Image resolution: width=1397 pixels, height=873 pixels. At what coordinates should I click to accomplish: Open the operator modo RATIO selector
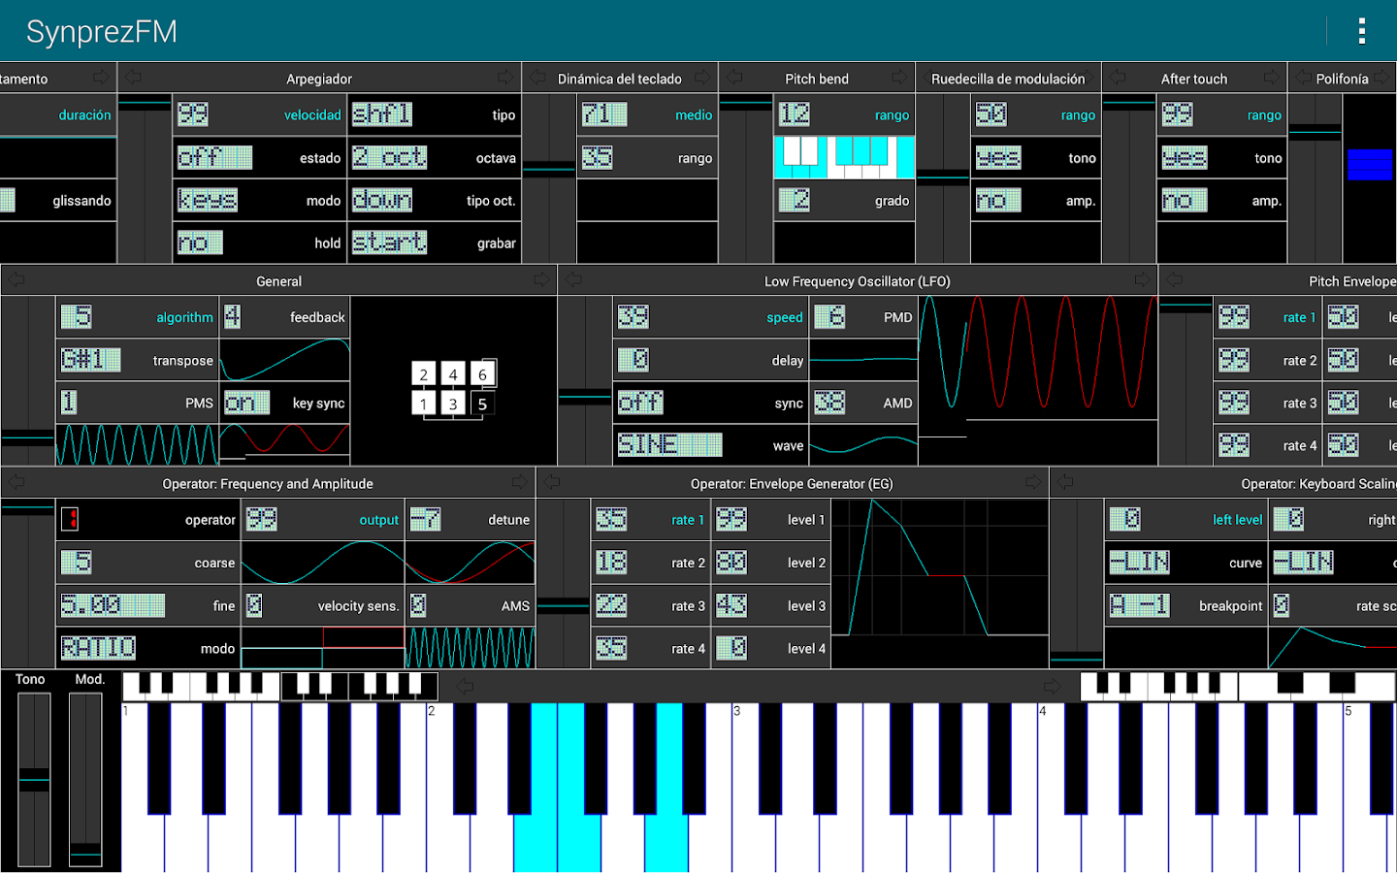98,648
